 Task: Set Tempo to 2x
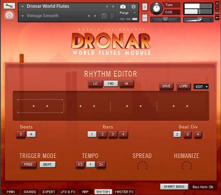[x=101, y=164]
